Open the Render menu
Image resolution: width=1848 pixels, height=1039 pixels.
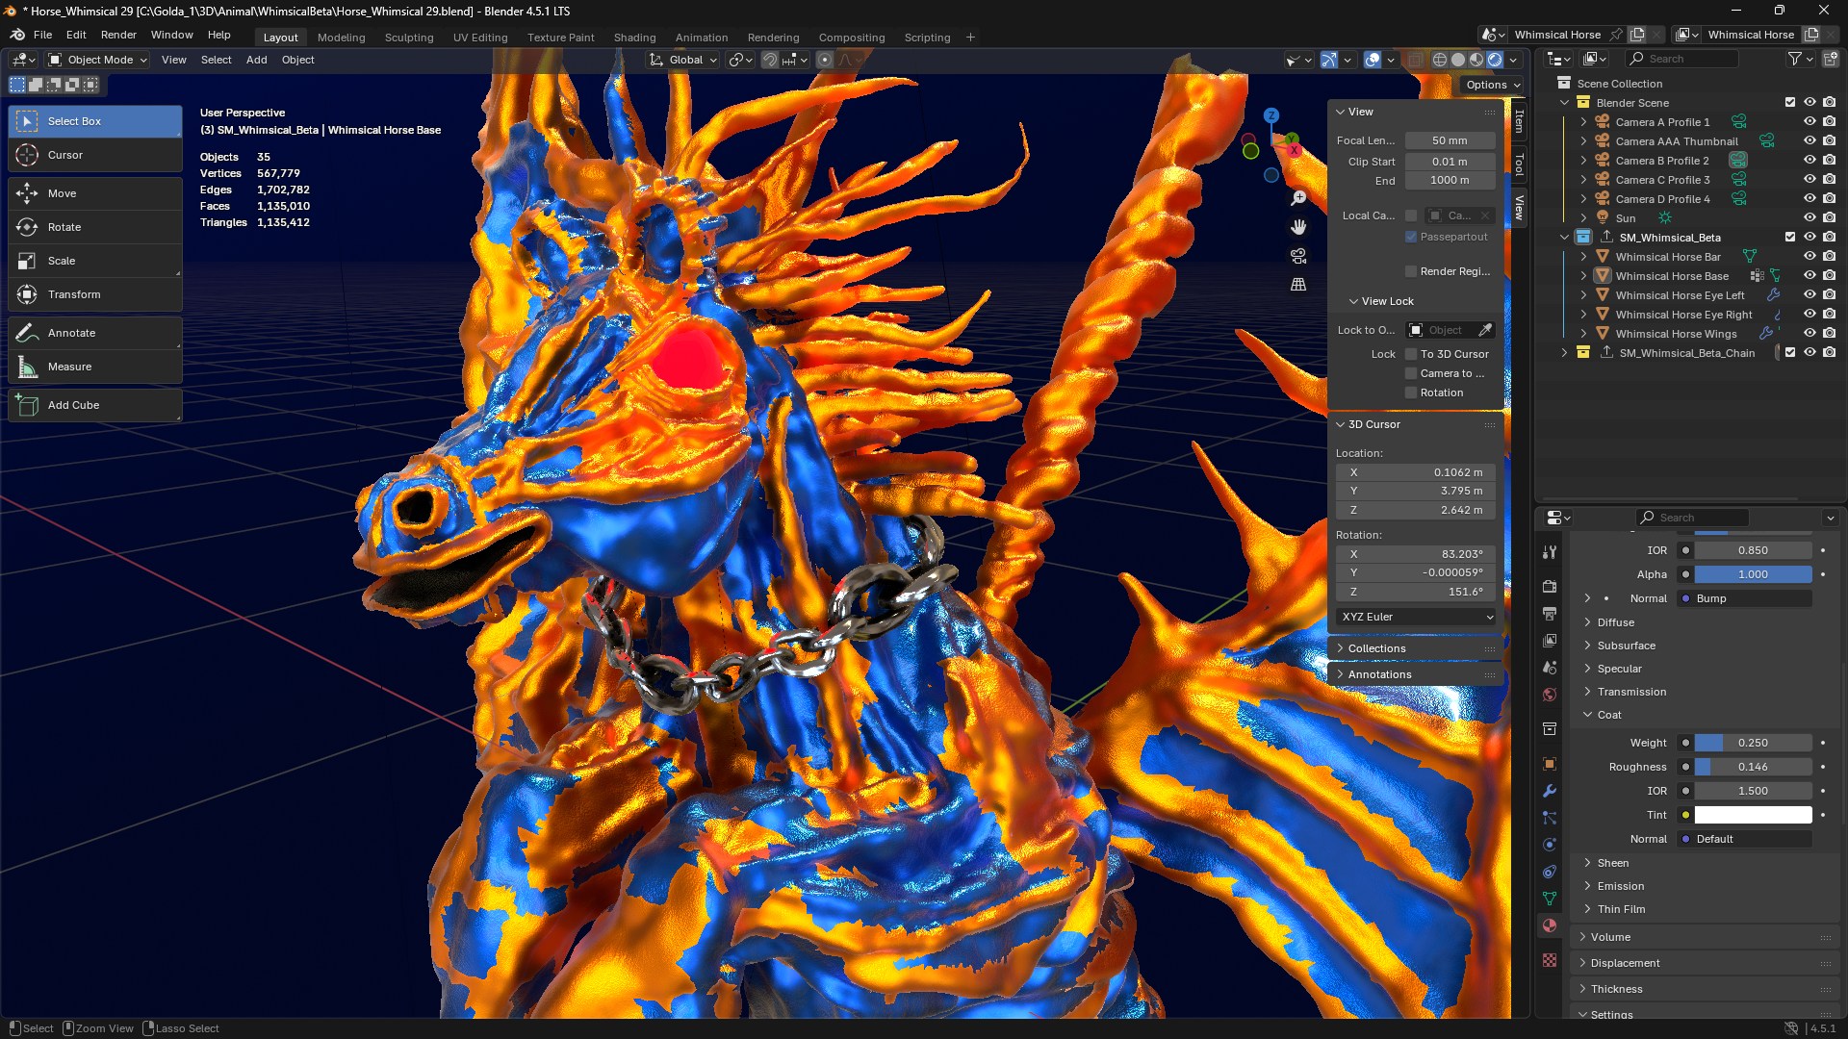coord(118,35)
